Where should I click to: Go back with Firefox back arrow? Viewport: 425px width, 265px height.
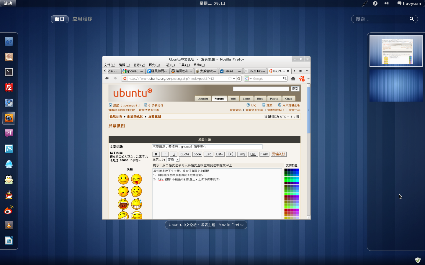pyautogui.click(x=107, y=78)
